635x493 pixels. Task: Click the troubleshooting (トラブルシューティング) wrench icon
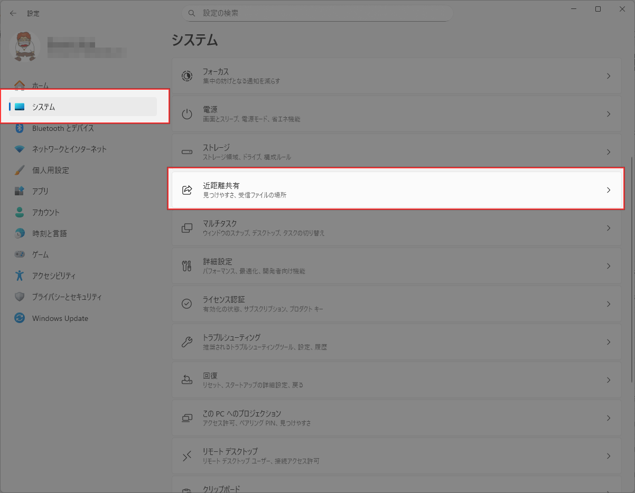(x=187, y=342)
